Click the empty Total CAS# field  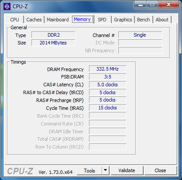point(108,139)
